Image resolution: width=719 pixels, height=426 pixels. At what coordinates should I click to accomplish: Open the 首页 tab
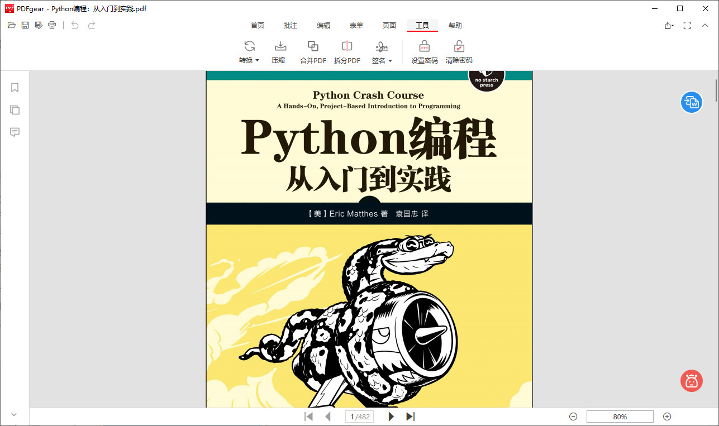pyautogui.click(x=258, y=26)
